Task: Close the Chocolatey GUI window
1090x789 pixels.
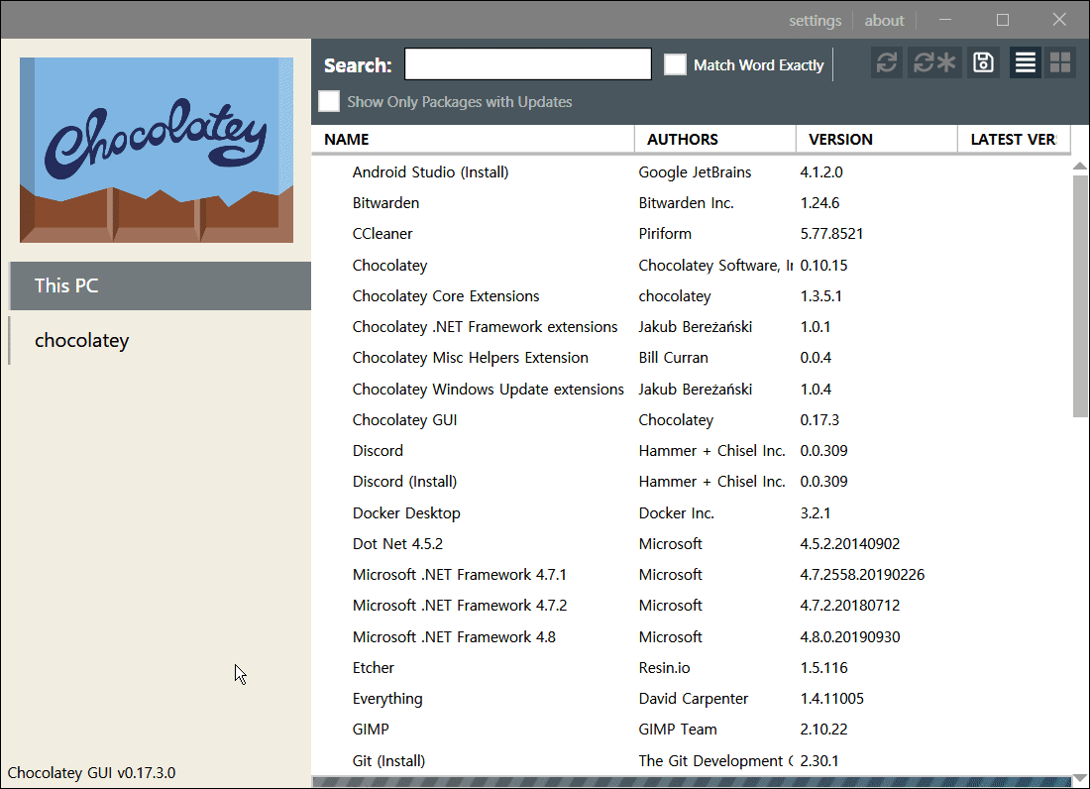Action: click(x=1058, y=20)
